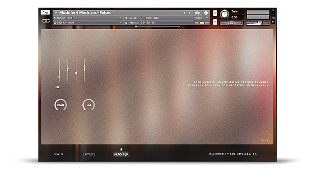Switch to the LAYERS tab
The image size is (316, 180).
pyautogui.click(x=89, y=154)
